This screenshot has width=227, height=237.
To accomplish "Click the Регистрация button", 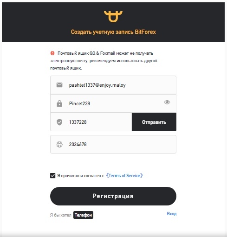I will coord(113,196).
